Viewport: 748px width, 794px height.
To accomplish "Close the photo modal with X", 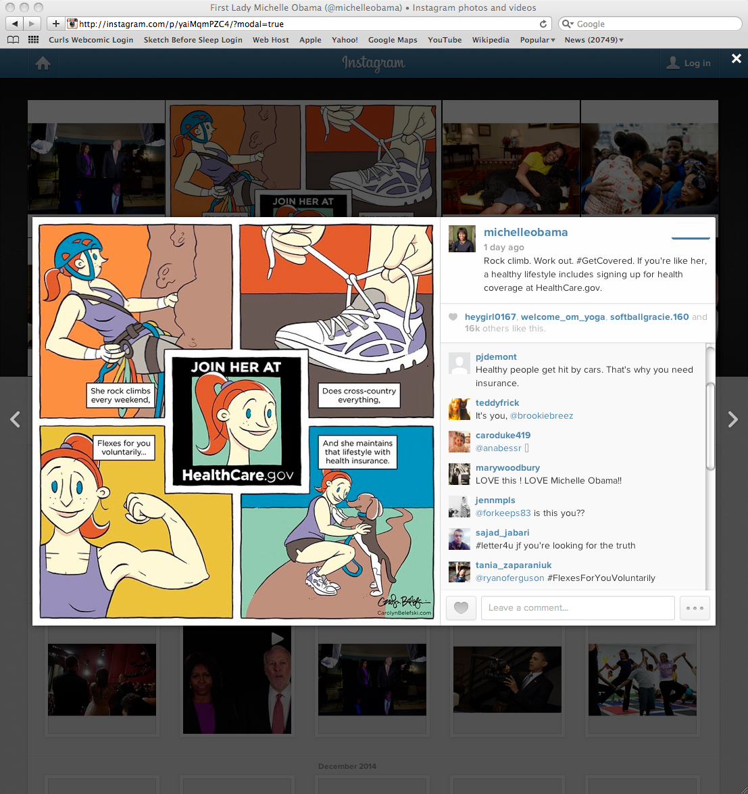I will click(x=737, y=59).
